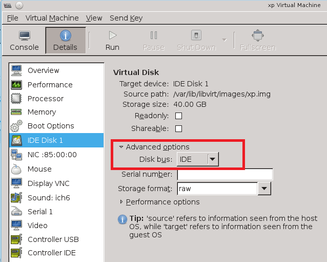
Task: Open the View menu
Action: coord(94,18)
